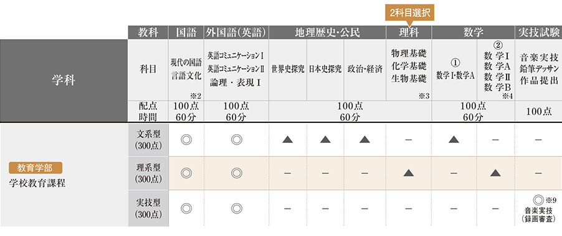Click the 文系型 (300点) row label
The width and height of the screenshot is (562, 236).
coord(148,140)
